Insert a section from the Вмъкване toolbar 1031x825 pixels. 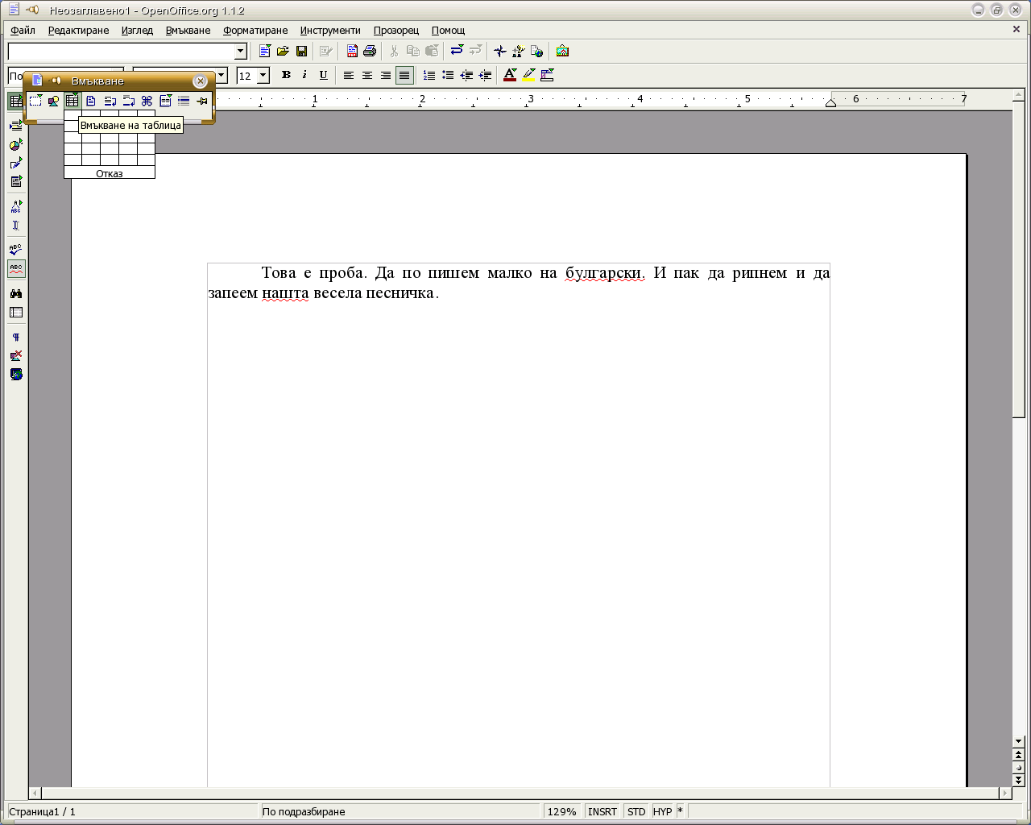click(165, 101)
